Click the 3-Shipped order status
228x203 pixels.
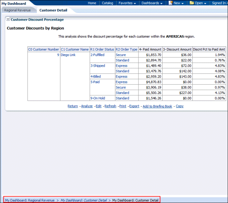[x=98, y=66]
